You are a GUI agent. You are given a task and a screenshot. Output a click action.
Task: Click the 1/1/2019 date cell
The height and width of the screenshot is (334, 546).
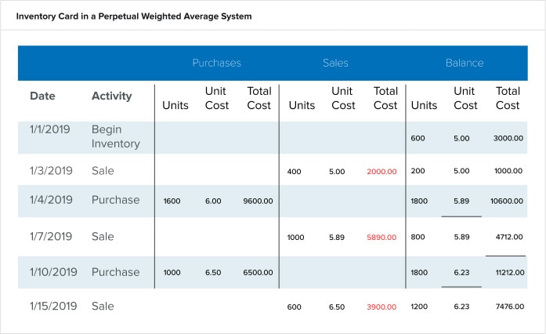(51, 129)
